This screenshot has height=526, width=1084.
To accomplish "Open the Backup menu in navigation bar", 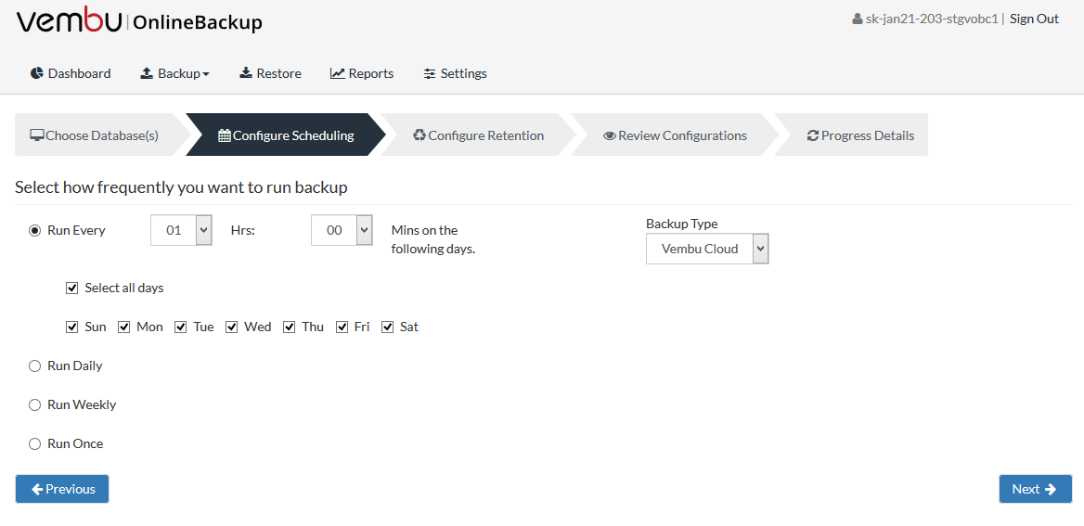I will (174, 73).
